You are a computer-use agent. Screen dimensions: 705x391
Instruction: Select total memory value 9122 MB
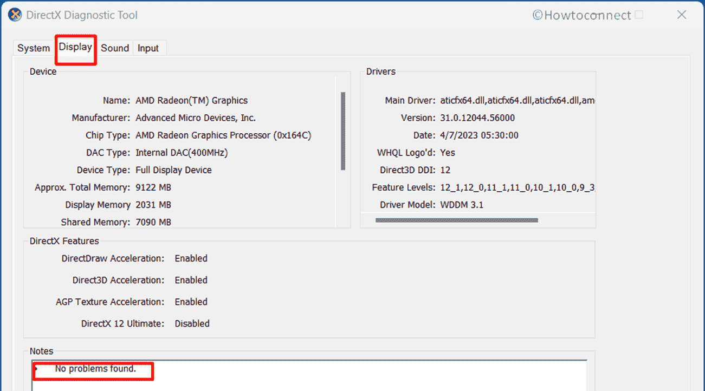coord(153,187)
